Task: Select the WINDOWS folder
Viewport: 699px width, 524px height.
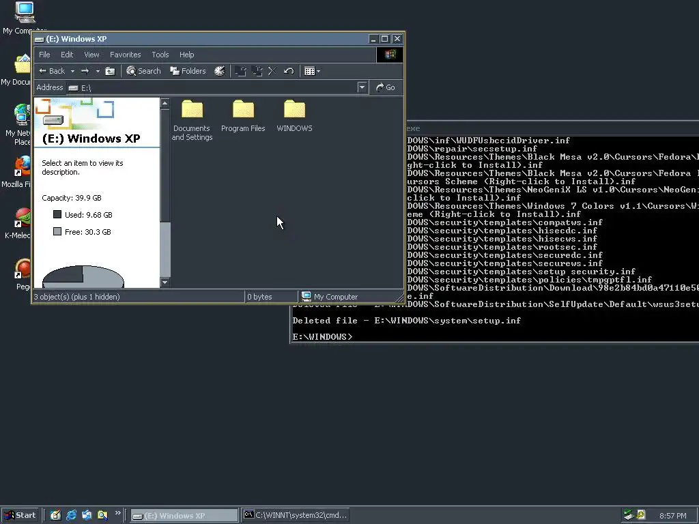Action: 294,116
